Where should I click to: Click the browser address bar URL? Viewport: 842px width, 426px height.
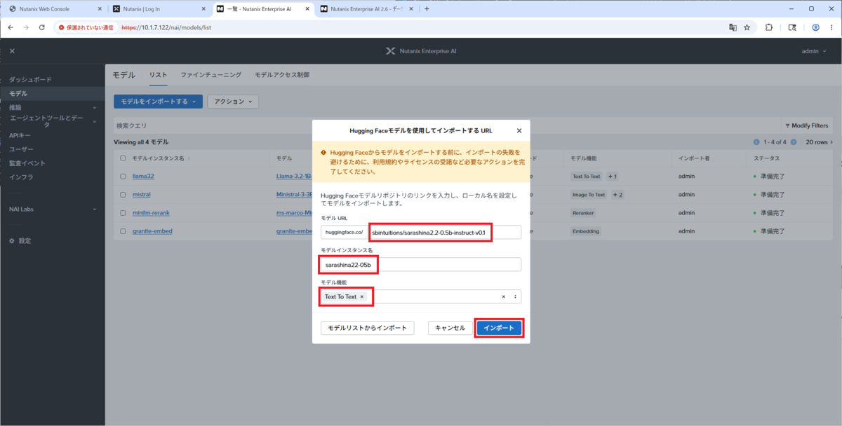(x=167, y=28)
